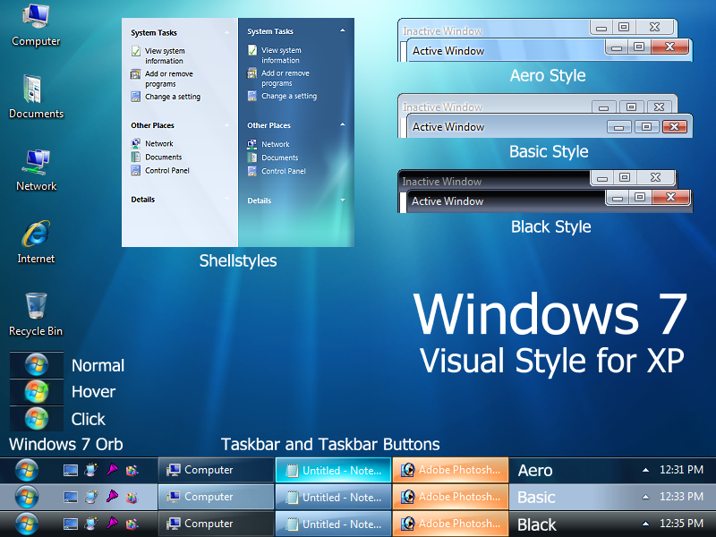This screenshot has width=716, height=537.
Task: Click the Documents icon in light shellstyle panel
Action: 136,158
